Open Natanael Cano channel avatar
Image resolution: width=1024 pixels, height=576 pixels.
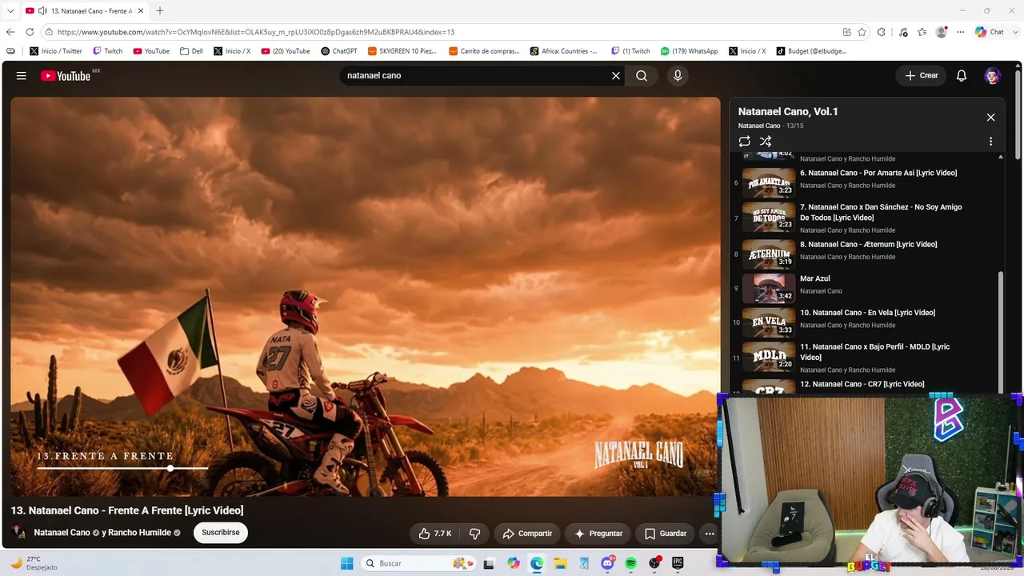(18, 533)
